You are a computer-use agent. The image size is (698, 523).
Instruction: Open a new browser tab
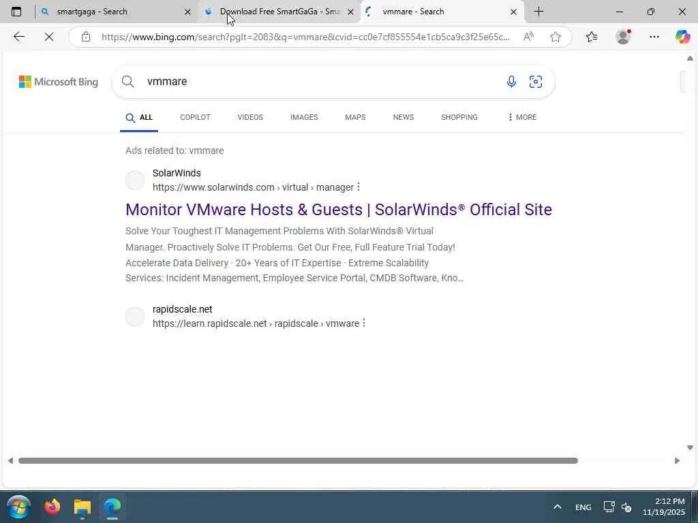(x=538, y=12)
